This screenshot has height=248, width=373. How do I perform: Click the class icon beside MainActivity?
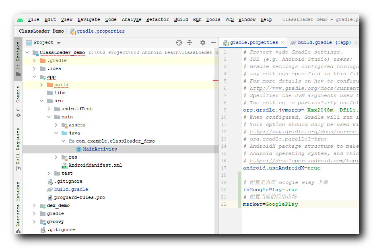(80, 149)
